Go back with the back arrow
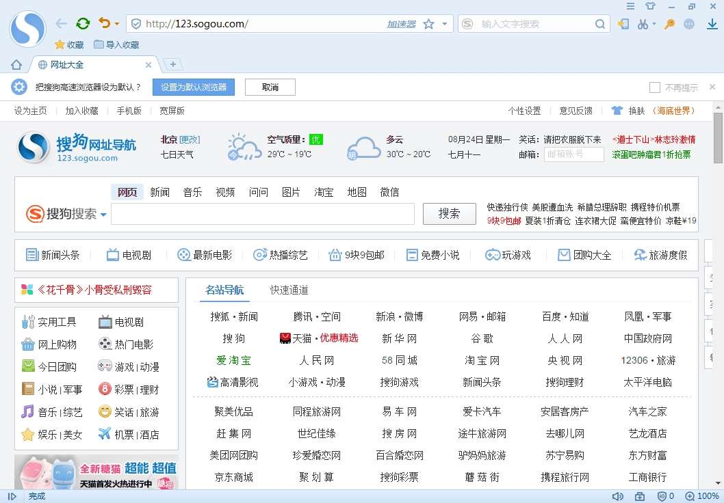This screenshot has height=503, width=724. click(61, 23)
